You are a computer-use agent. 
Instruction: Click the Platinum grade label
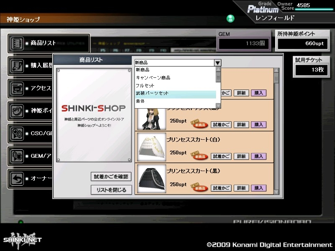[x=263, y=9]
